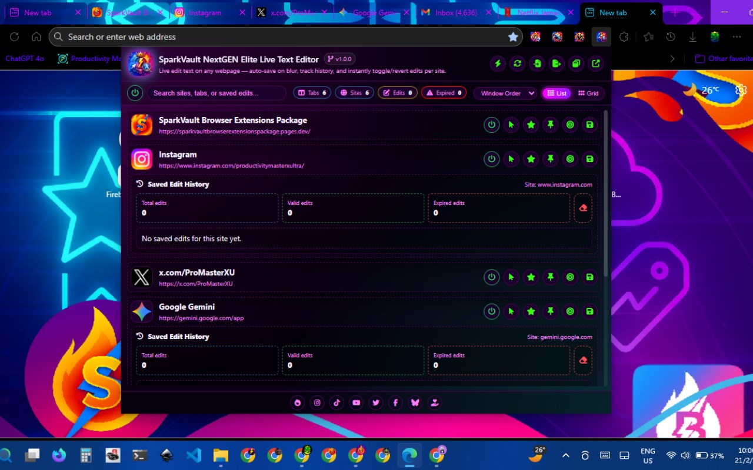Viewport: 753px width, 470px height.
Task: Open https://gemini.google.com/app link
Action: pos(201,318)
